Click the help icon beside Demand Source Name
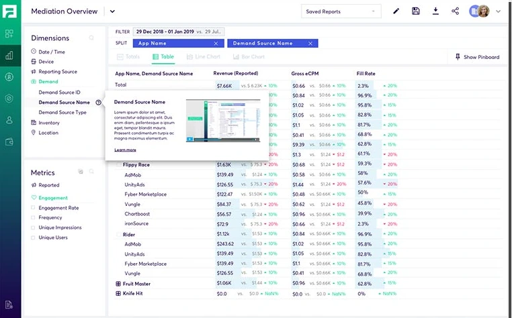Image resolution: width=512 pixels, height=318 pixels. (x=98, y=103)
